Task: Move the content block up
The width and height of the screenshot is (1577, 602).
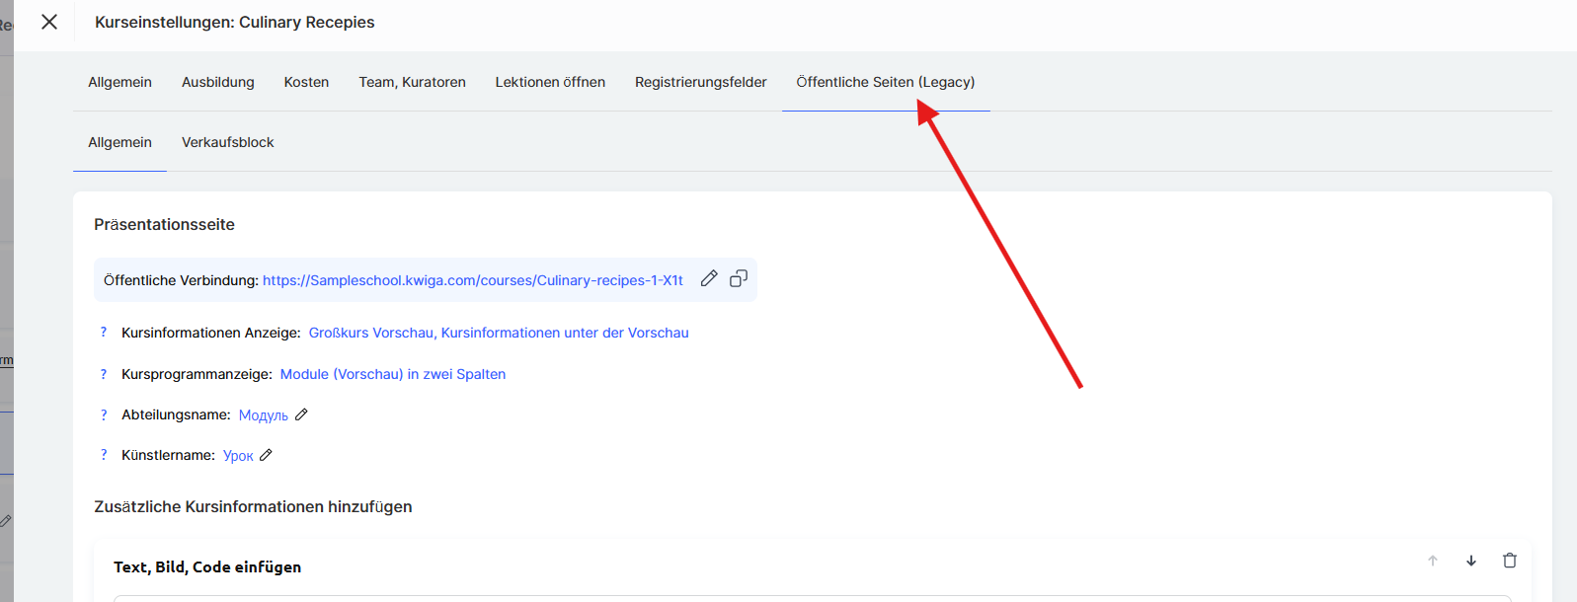Action: coord(1433,561)
